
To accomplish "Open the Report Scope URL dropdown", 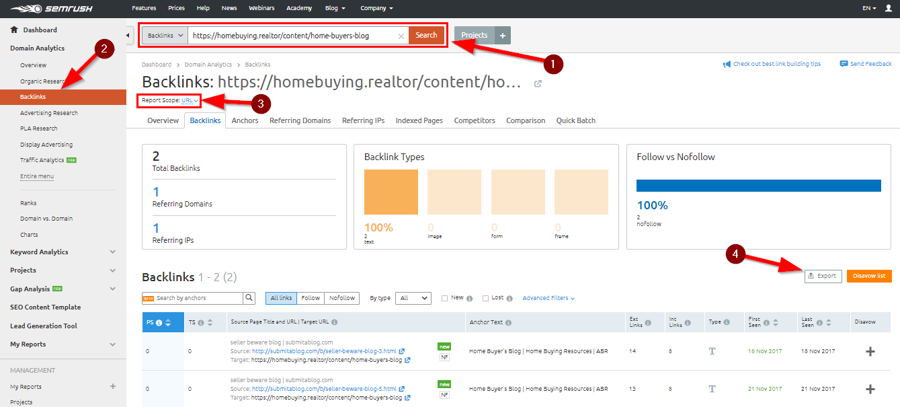I will [x=190, y=100].
